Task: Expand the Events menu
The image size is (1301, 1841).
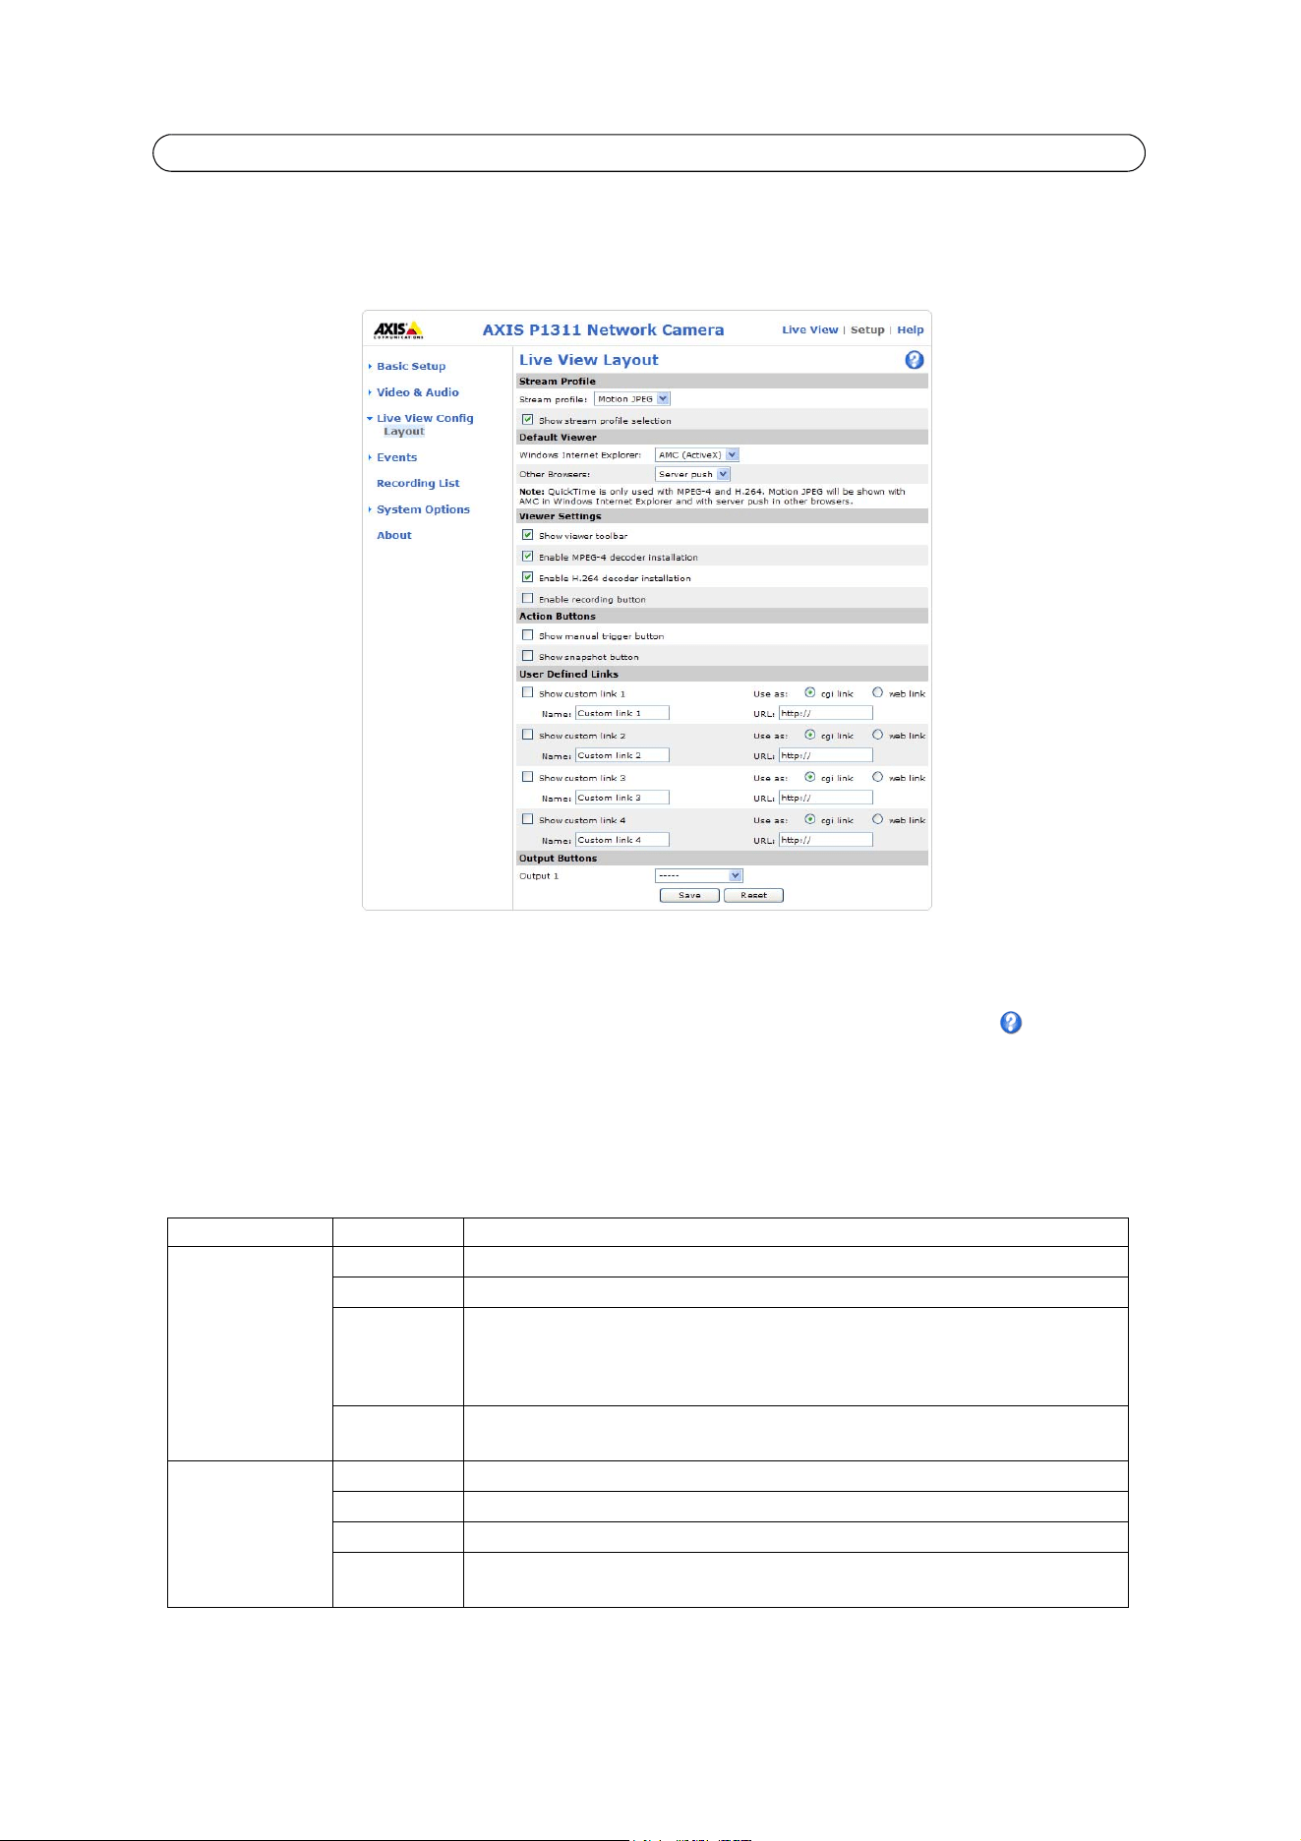Action: [x=397, y=457]
